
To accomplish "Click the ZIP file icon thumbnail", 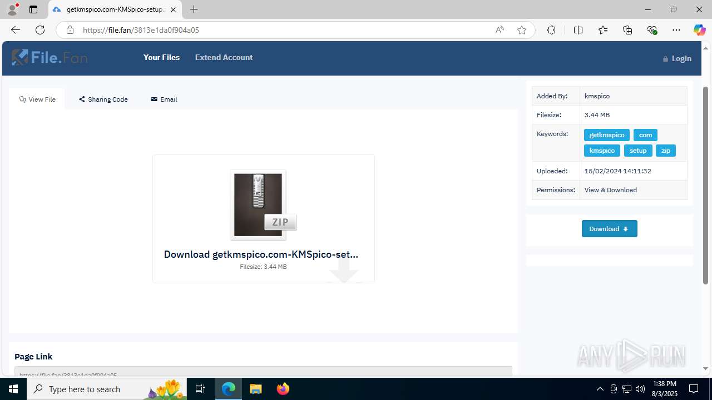I will [x=263, y=205].
